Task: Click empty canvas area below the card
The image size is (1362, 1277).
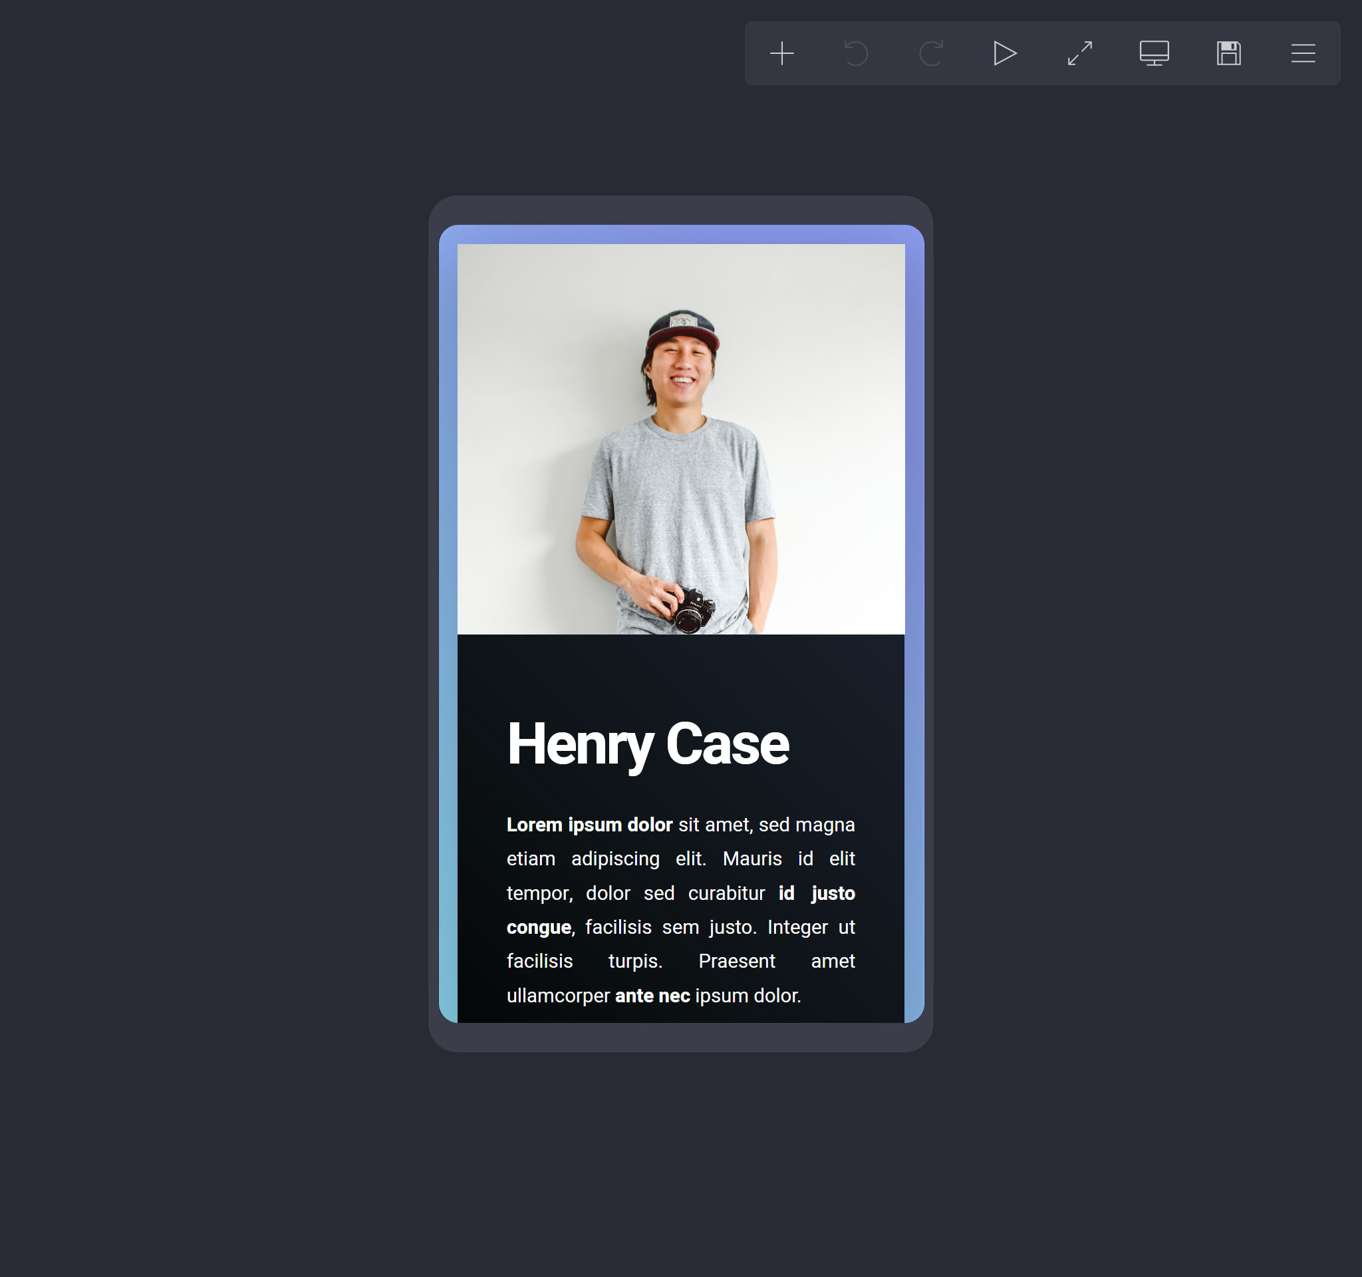Action: 680,1165
